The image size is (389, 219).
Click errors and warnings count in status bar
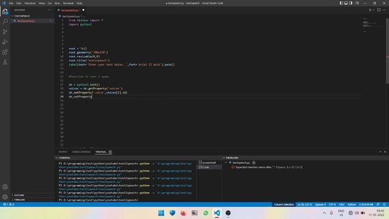point(9,204)
